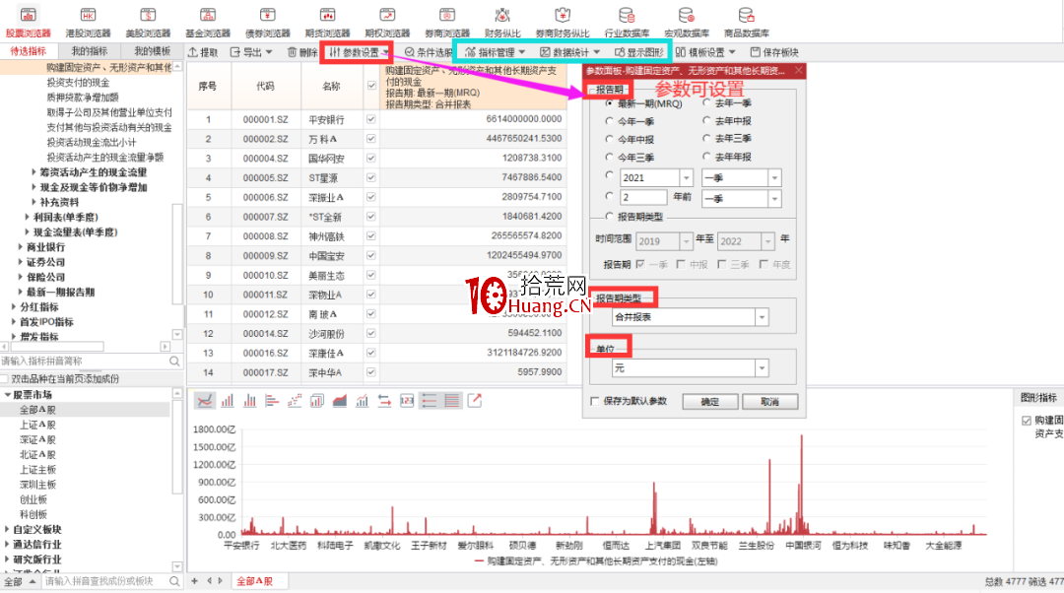Click the 提取 extract button
Image resolution: width=1064 pixels, height=593 pixels.
203,52
